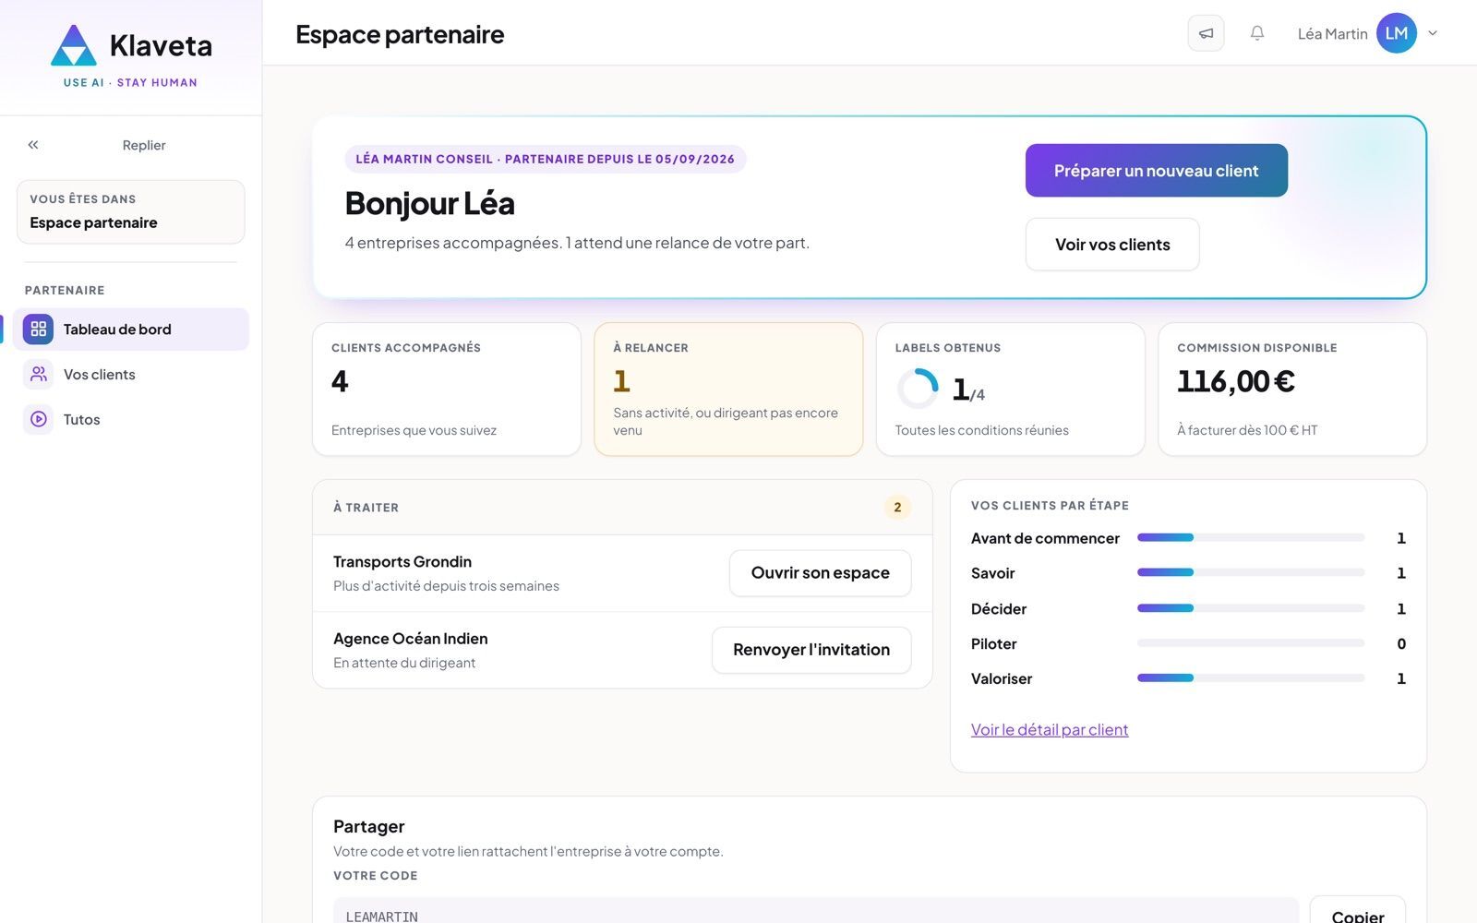1477x923 pixels.
Task: Open Vos clients in sidebar
Action: click(131, 375)
